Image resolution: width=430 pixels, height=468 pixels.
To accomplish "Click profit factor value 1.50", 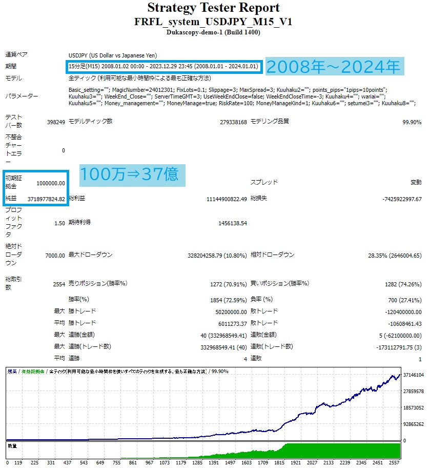I will [59, 223].
